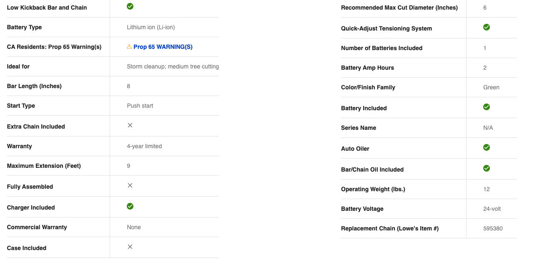Image resolution: width=537 pixels, height=268 pixels.
Task: Click the Auto Oiler green checkmark
Action: (x=486, y=147)
